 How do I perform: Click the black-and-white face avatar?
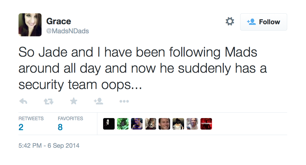[109, 124]
